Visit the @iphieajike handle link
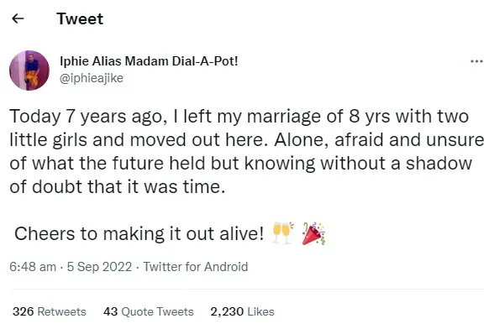The image size is (494, 329). pos(92,78)
